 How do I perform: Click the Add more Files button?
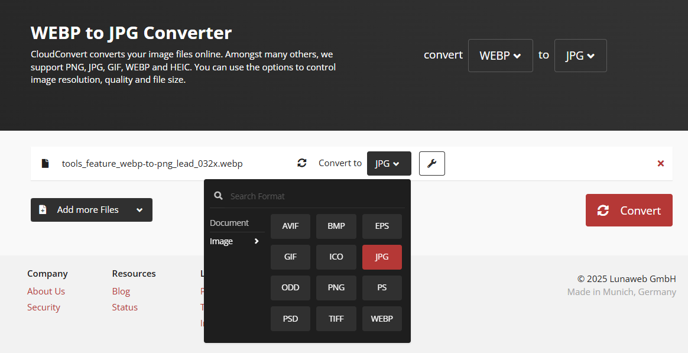tap(91, 210)
